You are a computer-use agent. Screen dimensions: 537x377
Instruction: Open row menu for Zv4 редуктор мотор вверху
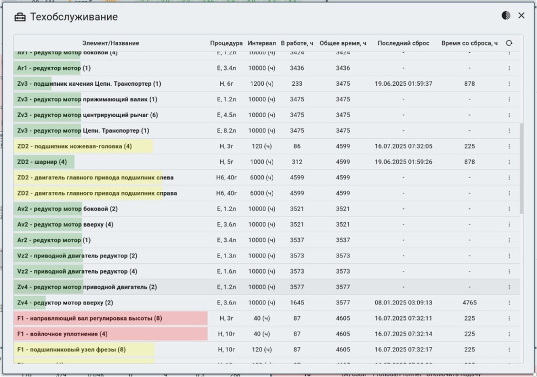[509, 303]
